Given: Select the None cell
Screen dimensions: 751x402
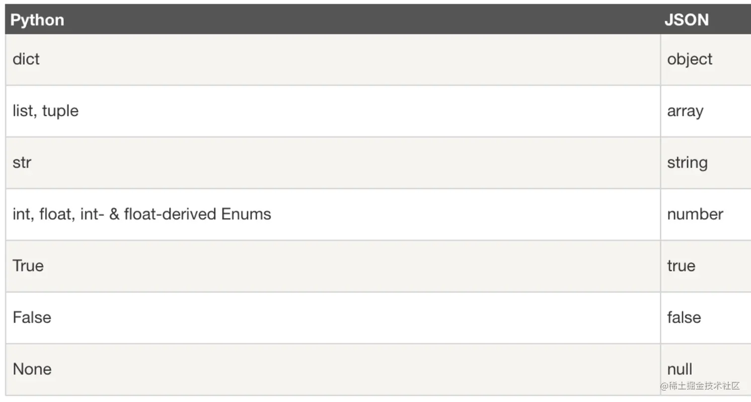Looking at the screenshot, I should pos(32,369).
